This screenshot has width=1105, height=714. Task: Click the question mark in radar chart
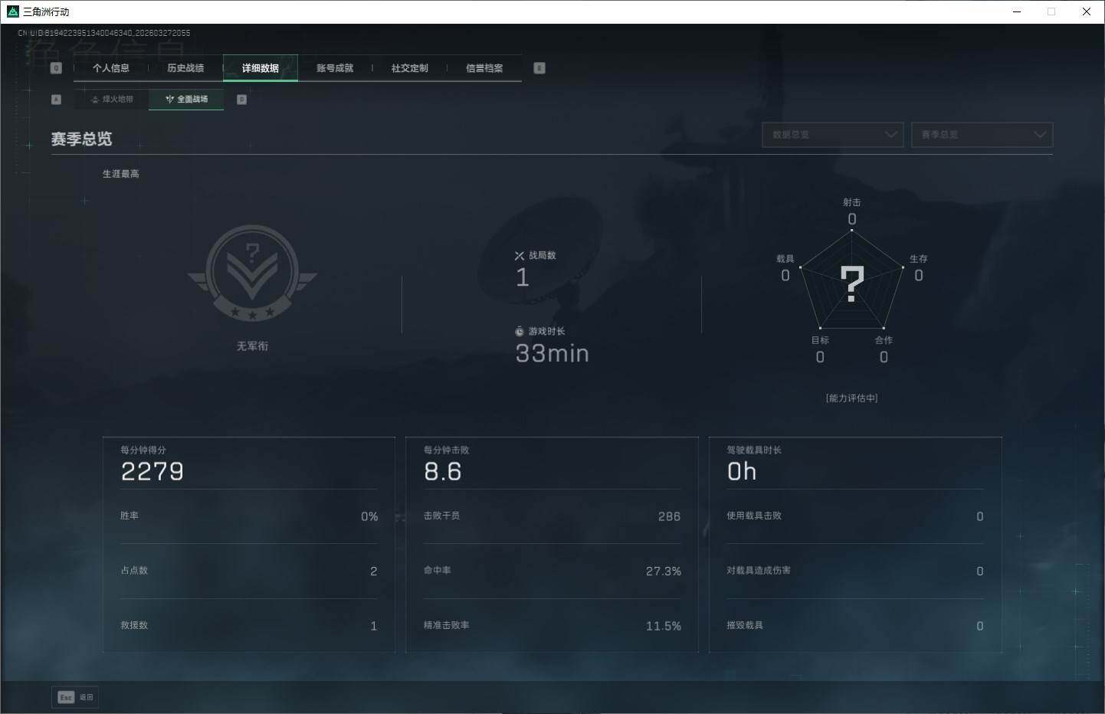pos(852,283)
